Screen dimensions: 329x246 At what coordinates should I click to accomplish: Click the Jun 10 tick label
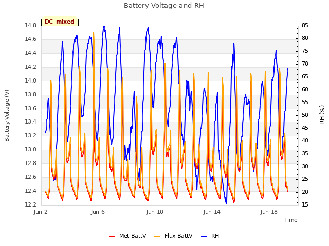click(x=155, y=212)
